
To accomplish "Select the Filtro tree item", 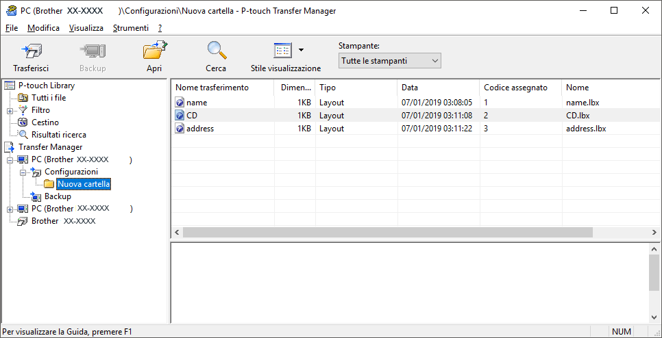I will point(40,110).
